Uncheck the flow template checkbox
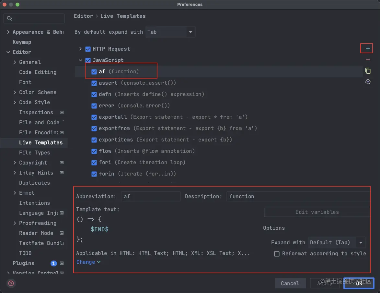380x293 pixels. 94,151
